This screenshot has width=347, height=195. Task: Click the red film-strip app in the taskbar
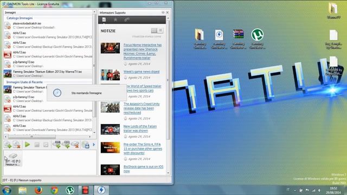pyautogui.click(x=86, y=190)
